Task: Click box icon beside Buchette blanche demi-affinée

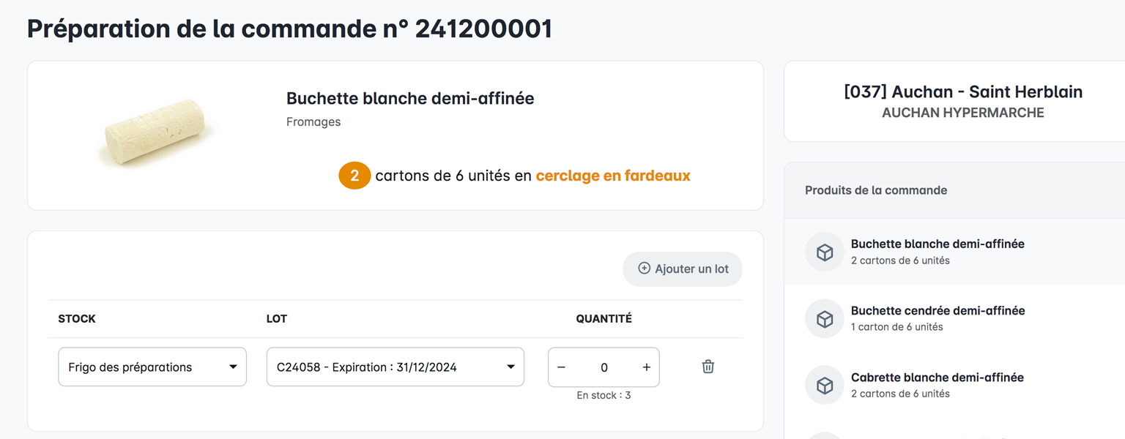Action: tap(825, 252)
